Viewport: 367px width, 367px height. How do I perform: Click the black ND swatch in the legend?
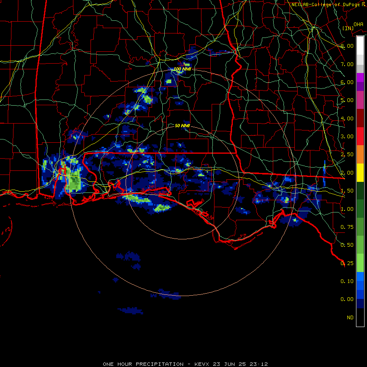pos(360,317)
